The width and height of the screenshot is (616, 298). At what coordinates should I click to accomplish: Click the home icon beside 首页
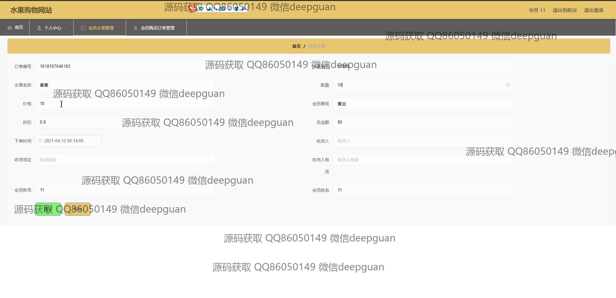tap(10, 28)
